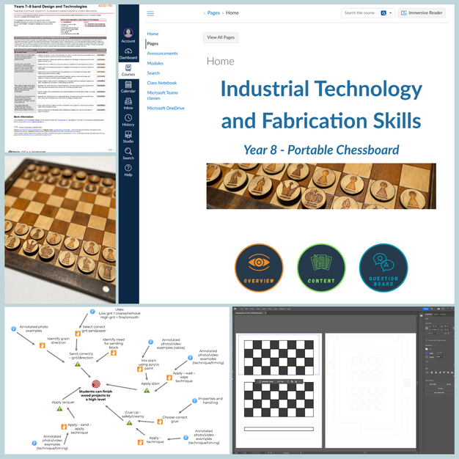This screenshot has height=459, width=459.
Task: Click the View All Pages button
Action: [221, 37]
